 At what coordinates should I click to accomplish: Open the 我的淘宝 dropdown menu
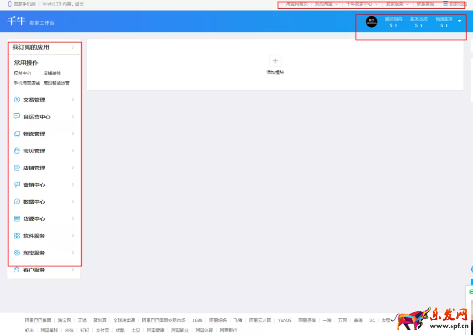[326, 4]
